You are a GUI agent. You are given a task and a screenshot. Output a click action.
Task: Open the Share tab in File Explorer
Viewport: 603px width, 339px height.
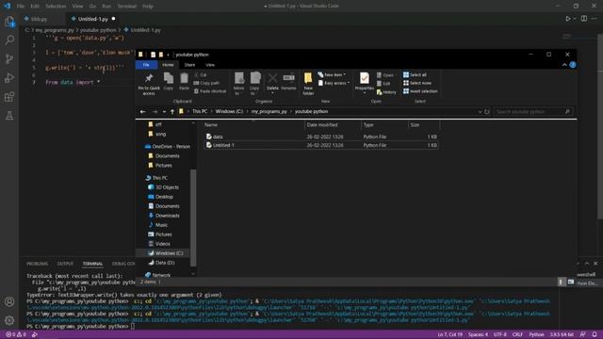(x=189, y=65)
